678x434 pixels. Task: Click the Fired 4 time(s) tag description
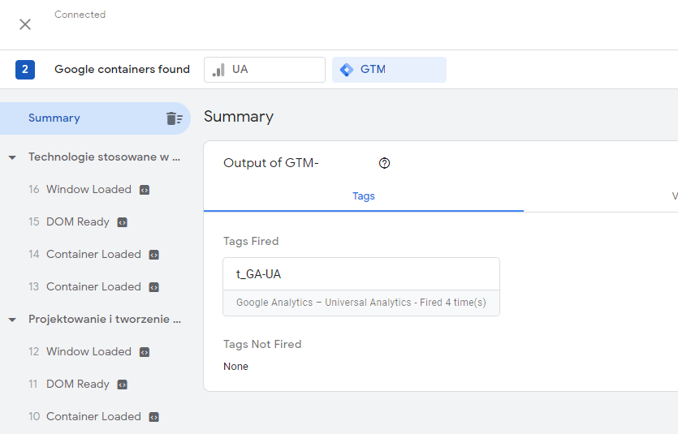pyautogui.click(x=361, y=303)
